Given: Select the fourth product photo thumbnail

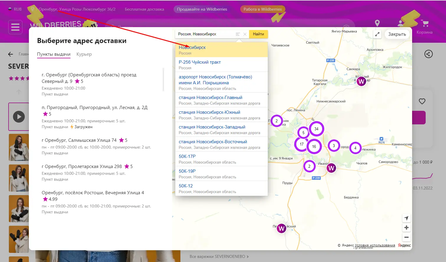Looking at the screenshot, I should click(x=19, y=209).
